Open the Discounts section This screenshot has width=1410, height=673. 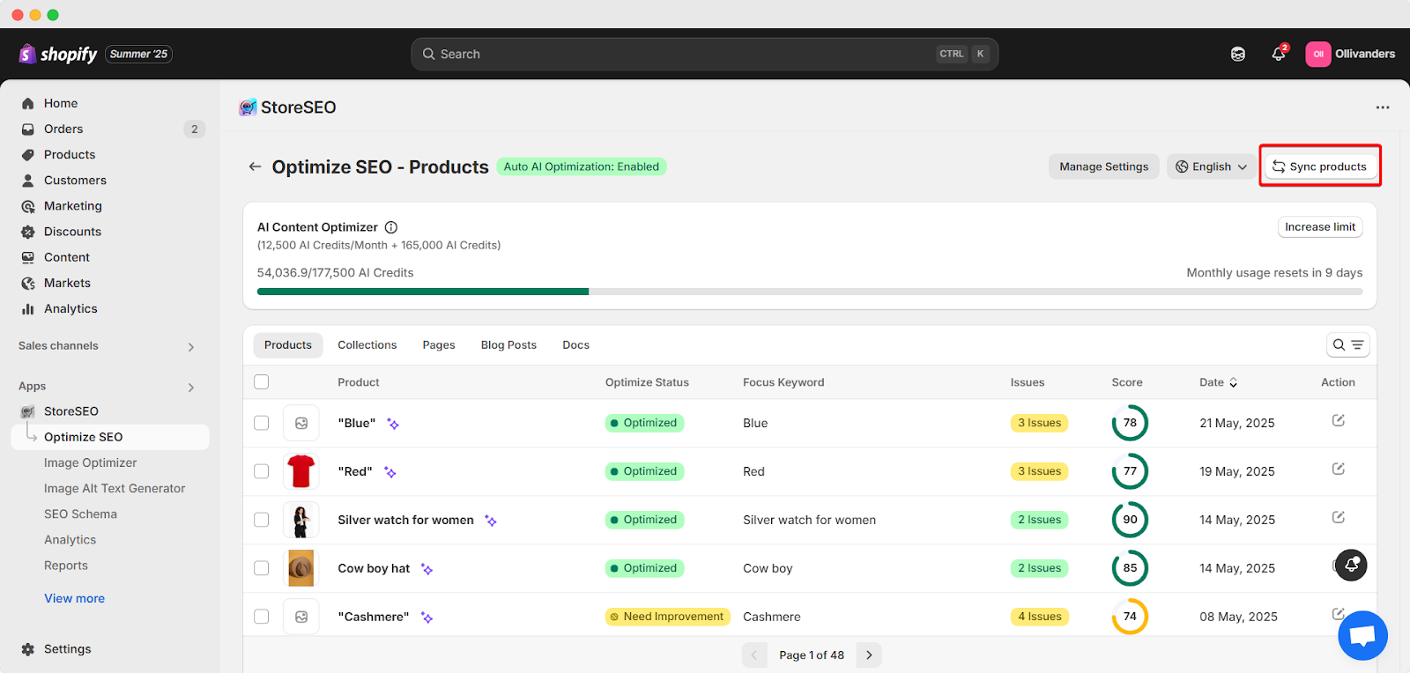tap(72, 231)
